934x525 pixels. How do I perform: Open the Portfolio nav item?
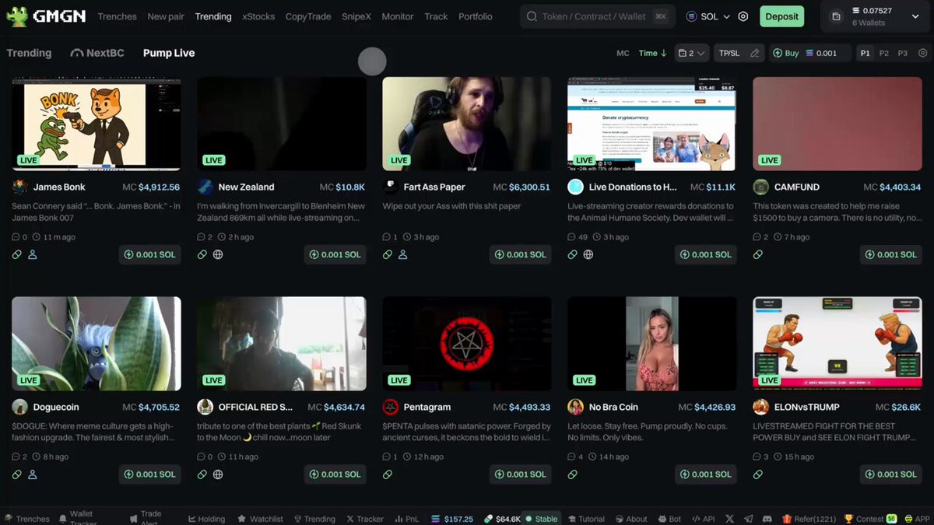pyautogui.click(x=476, y=16)
